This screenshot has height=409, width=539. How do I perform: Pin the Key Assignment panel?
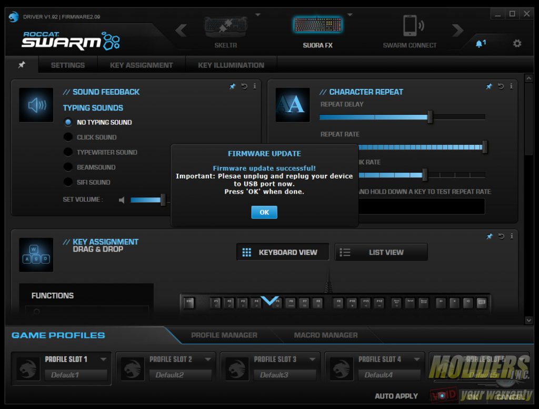pyautogui.click(x=489, y=236)
